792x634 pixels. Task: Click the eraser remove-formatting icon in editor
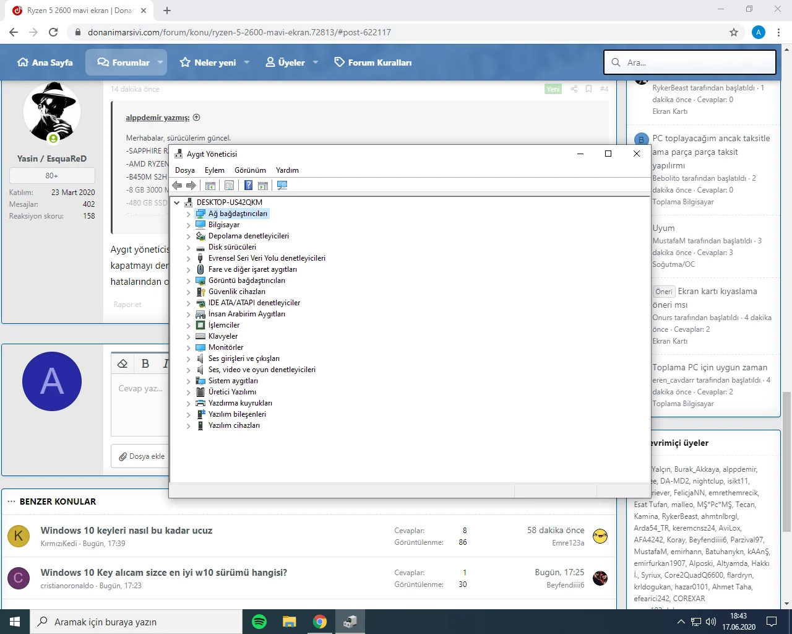tap(123, 363)
